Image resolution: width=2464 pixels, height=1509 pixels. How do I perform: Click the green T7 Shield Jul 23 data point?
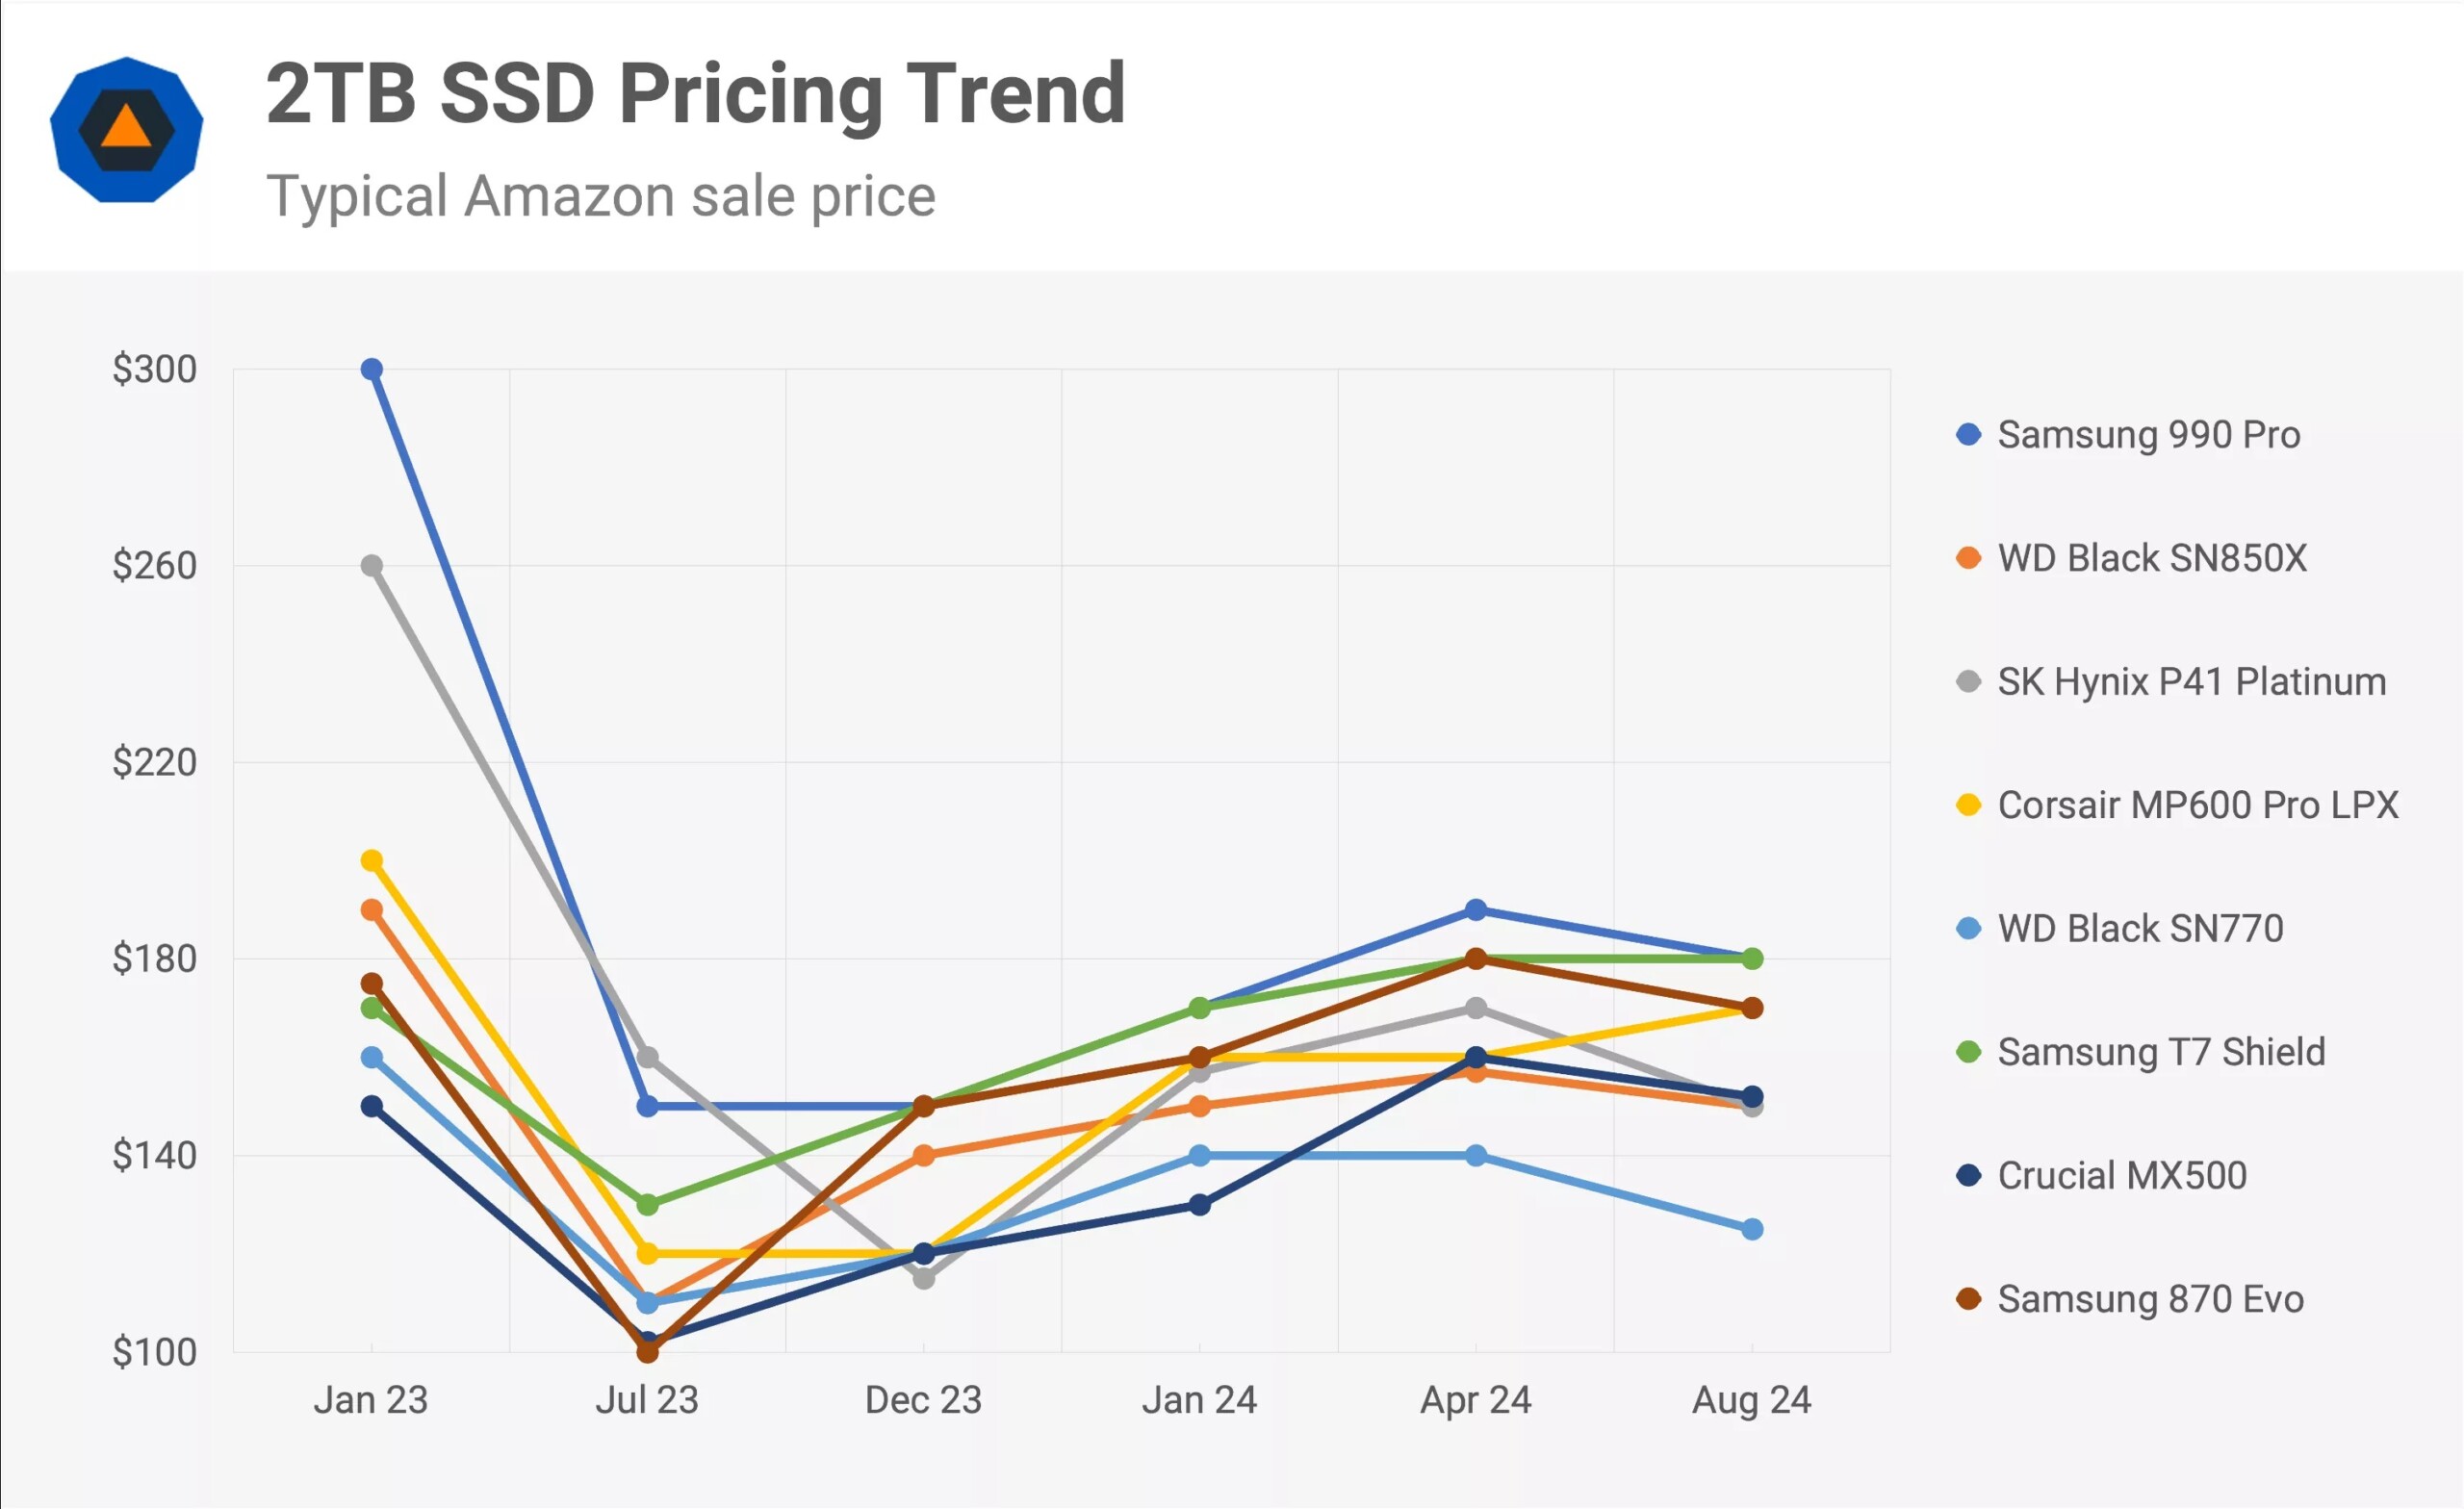[648, 1205]
